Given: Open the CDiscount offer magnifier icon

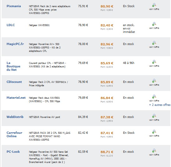Looking at the screenshot, I should click(x=154, y=81).
